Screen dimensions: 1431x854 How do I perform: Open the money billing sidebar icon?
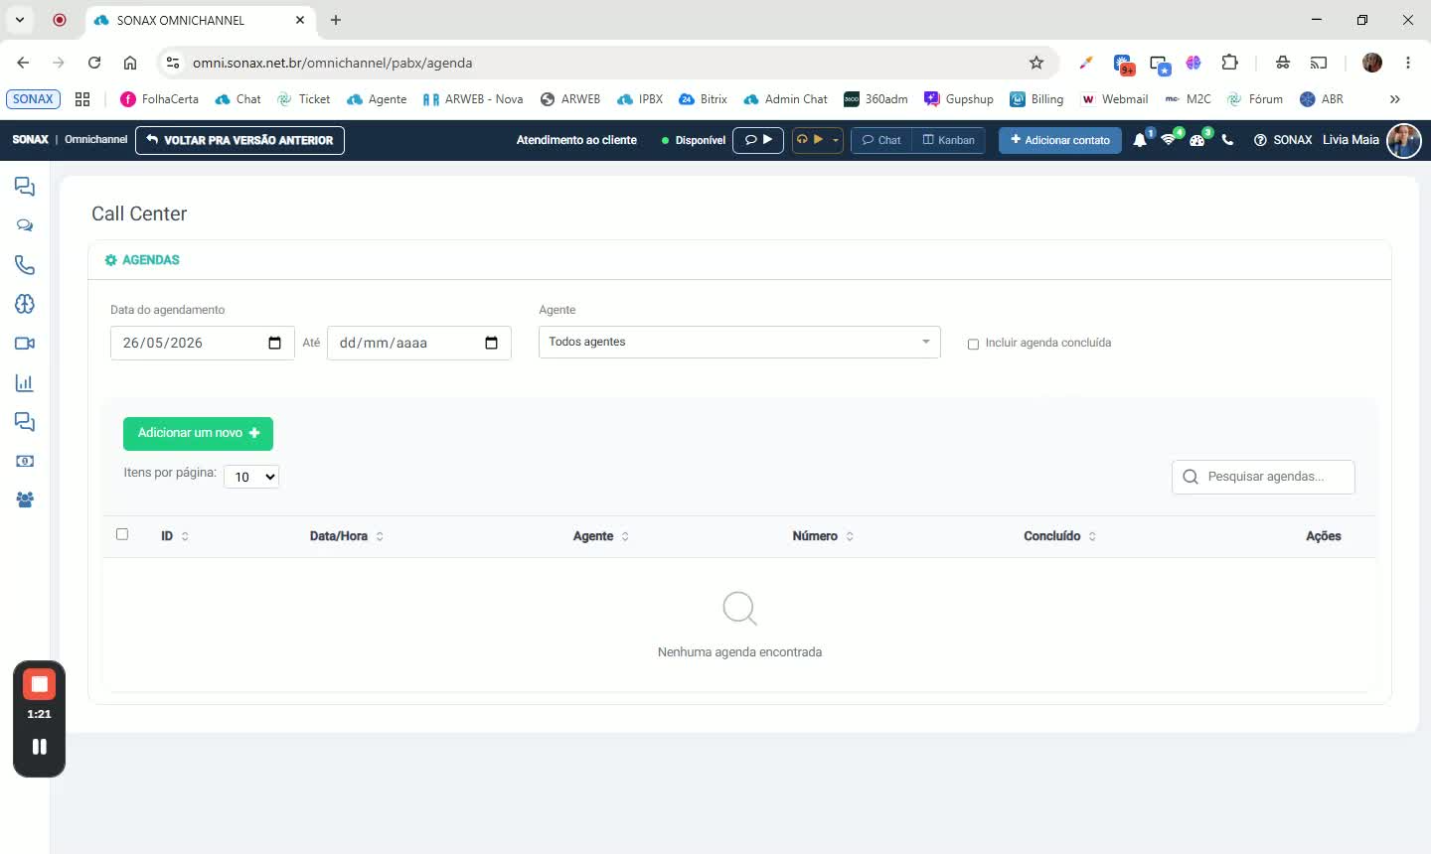[25, 461]
